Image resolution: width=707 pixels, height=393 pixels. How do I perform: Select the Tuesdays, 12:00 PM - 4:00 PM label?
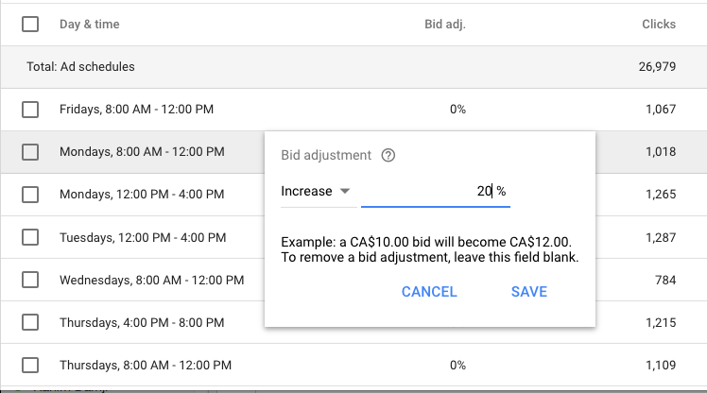[x=143, y=237]
